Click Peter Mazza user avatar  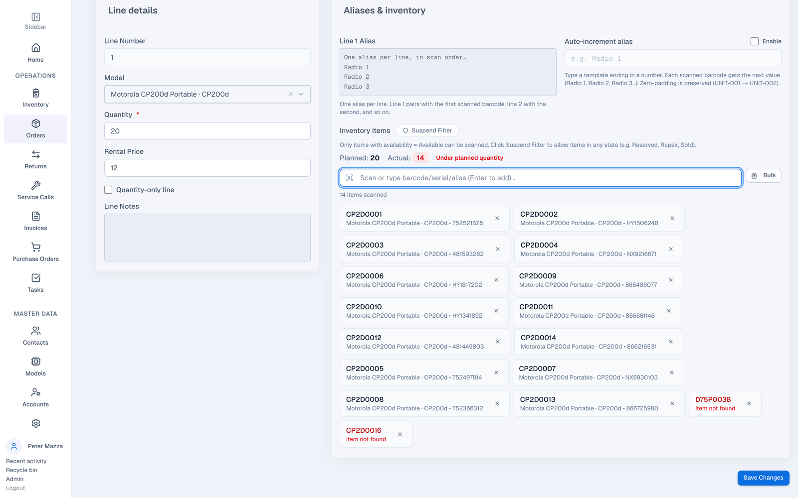(x=14, y=446)
